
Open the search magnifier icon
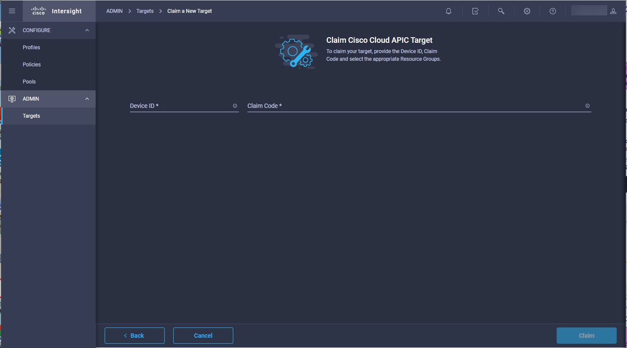(501, 11)
